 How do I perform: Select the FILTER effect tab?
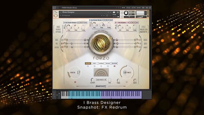coord(88,63)
